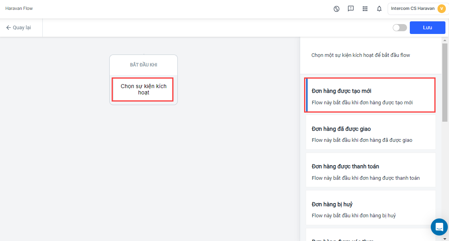This screenshot has width=449, height=241.
Task: Select 'Đơn hàng đã được giao' trigger
Action: coord(370,133)
